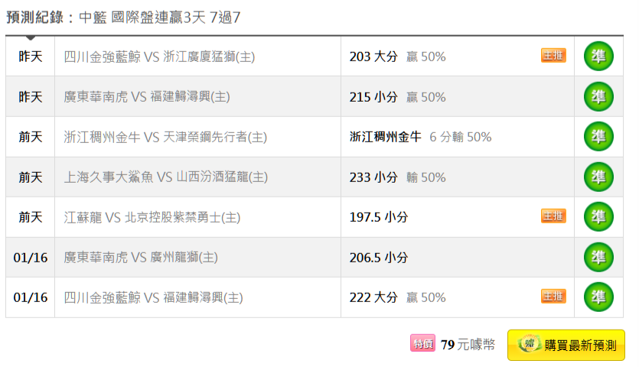Click green 準 icon for 上海久事大鯊魚 row
Image resolution: width=639 pixels, height=367 pixels.
tap(598, 177)
